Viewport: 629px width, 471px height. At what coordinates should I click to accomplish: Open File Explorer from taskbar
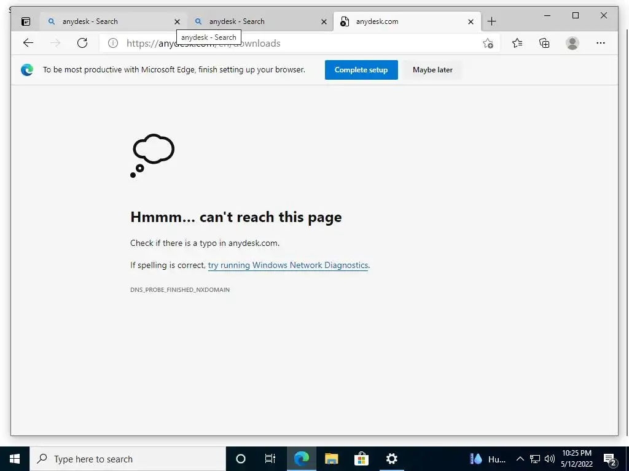[x=331, y=459]
